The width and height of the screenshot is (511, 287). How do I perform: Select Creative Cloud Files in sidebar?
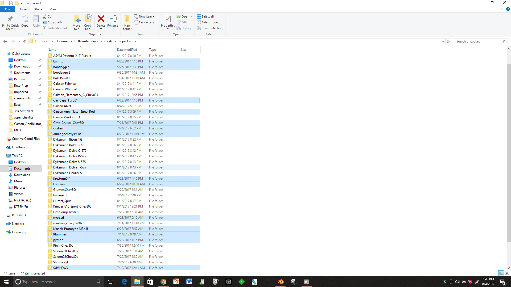26,139
